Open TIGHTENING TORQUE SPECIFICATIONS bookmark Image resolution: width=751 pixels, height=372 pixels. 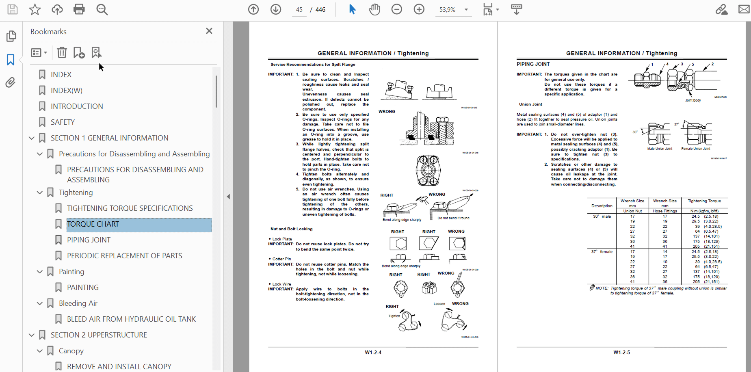pos(130,208)
